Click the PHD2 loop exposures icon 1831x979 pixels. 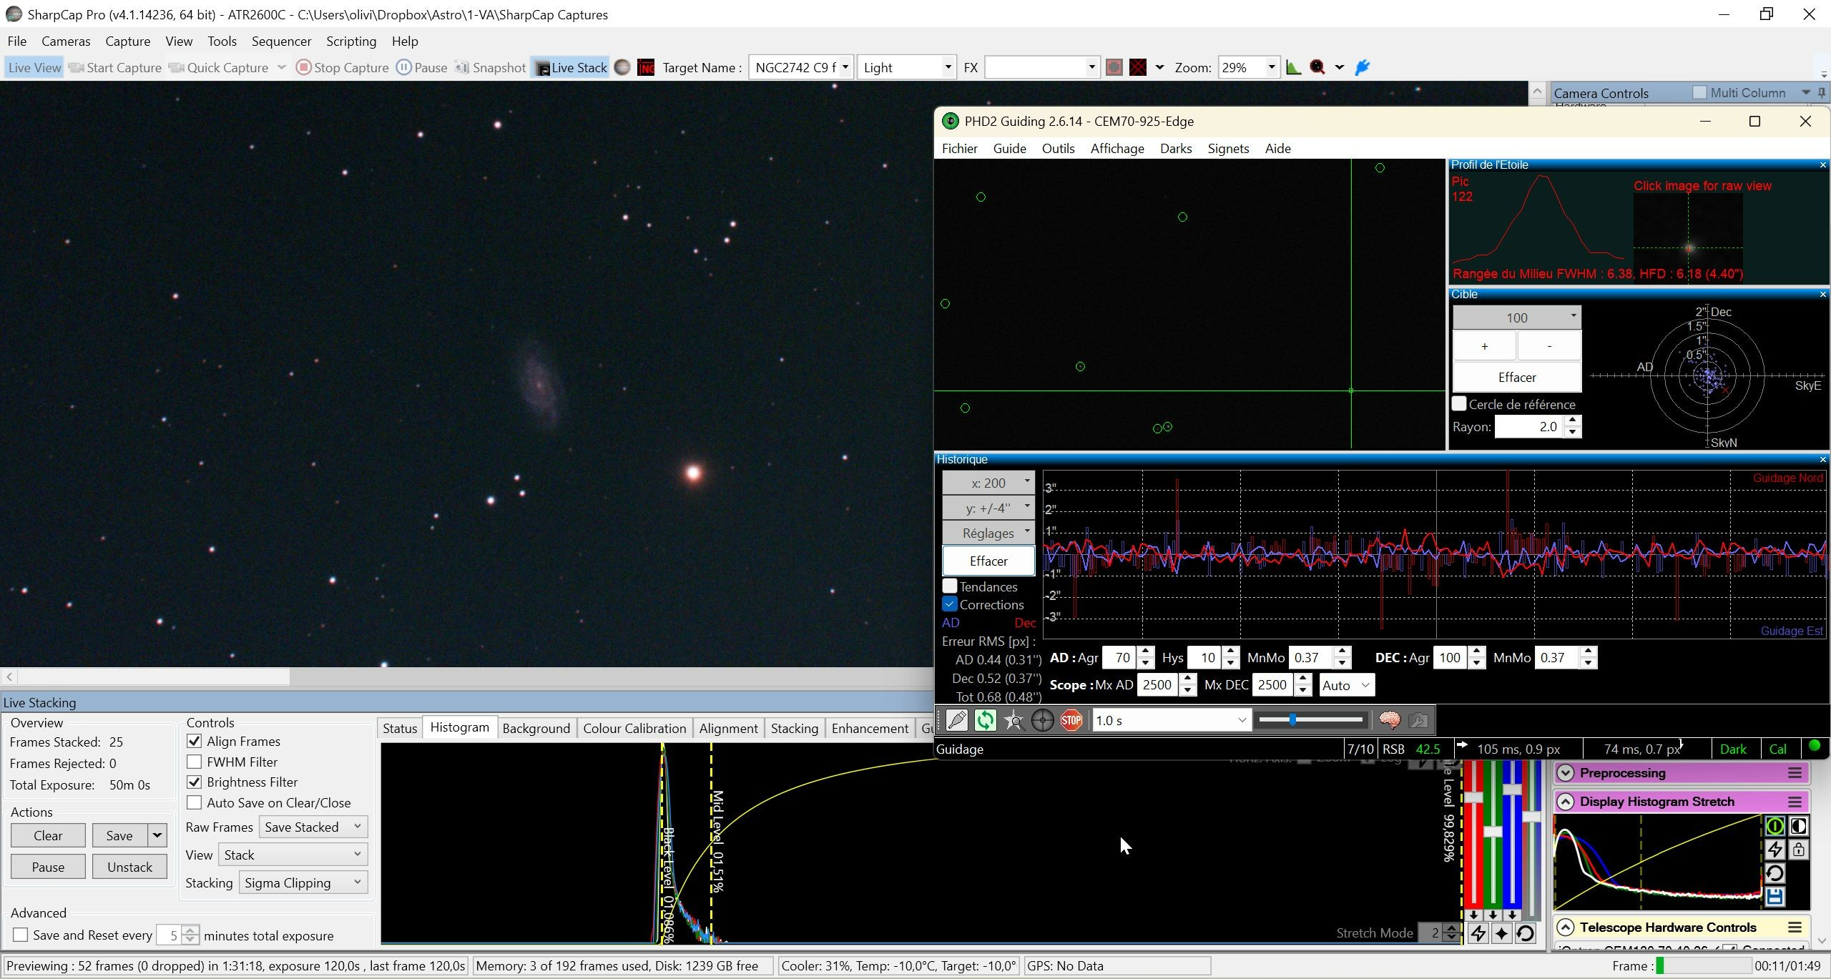tap(985, 720)
